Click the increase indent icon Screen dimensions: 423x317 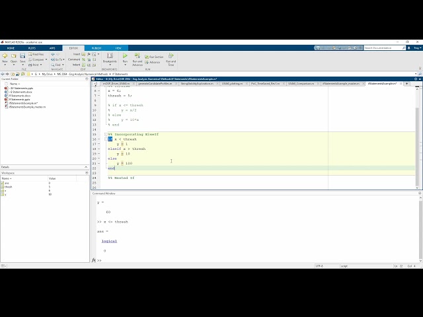pos(89,65)
